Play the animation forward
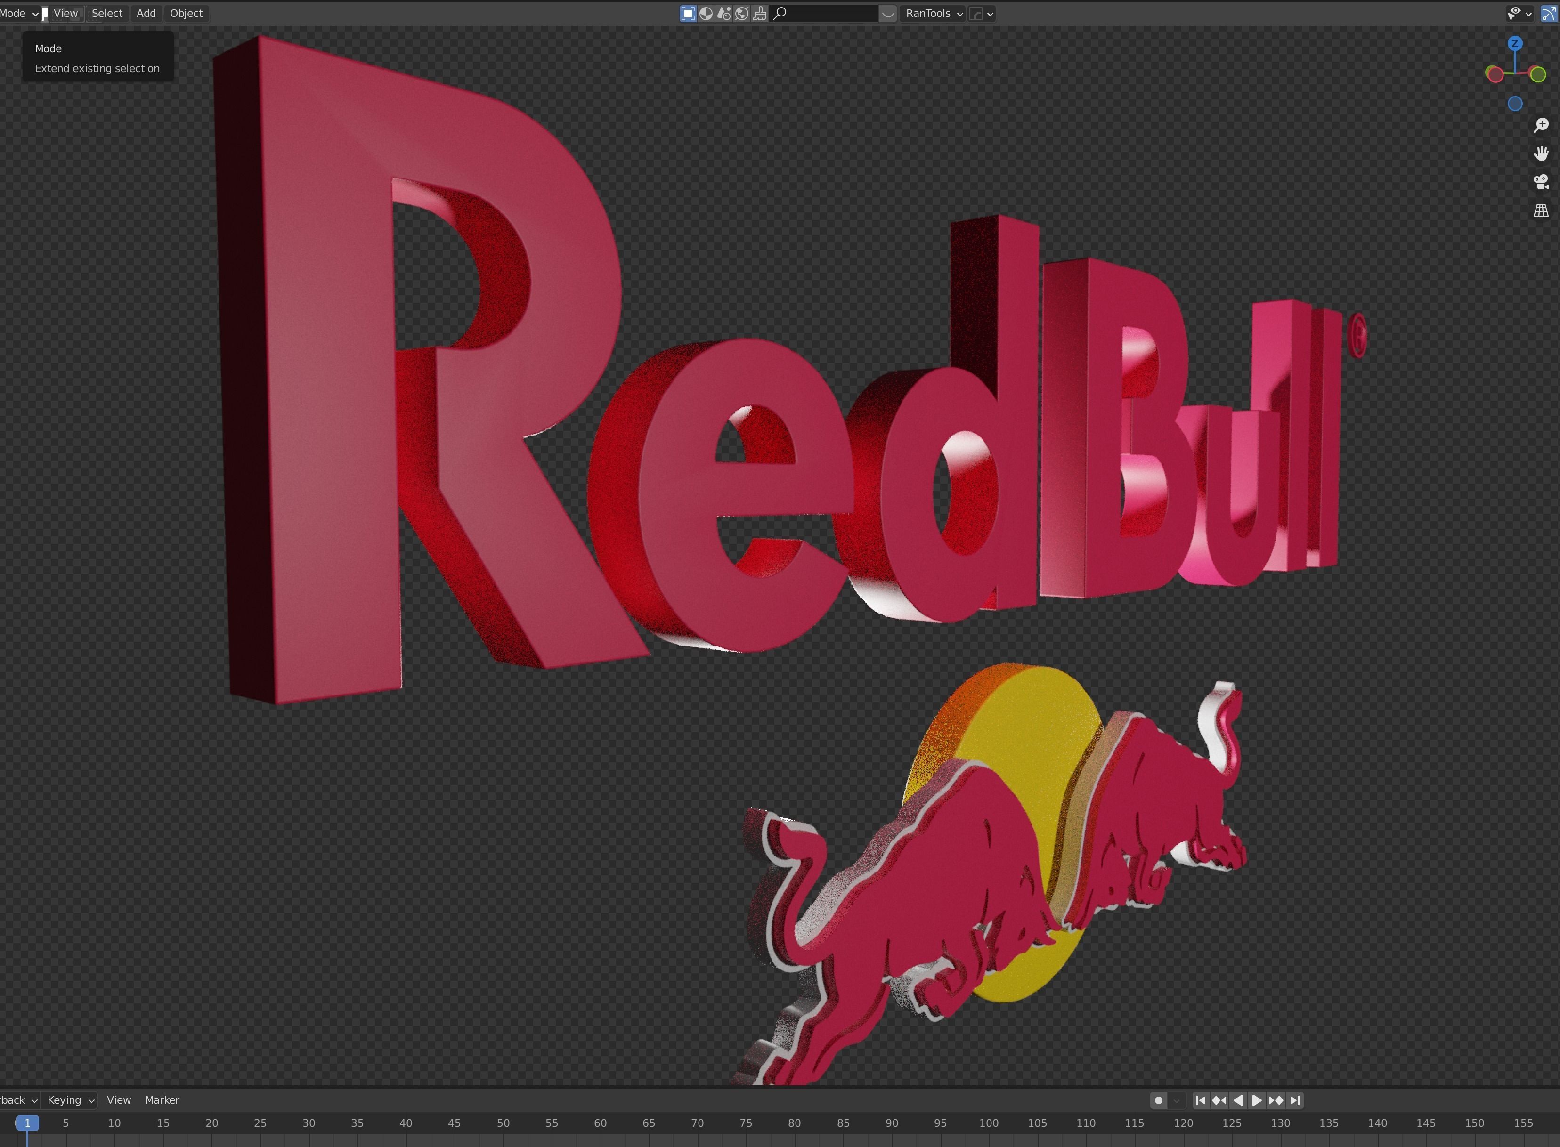The height and width of the screenshot is (1147, 1560). (x=1257, y=1100)
